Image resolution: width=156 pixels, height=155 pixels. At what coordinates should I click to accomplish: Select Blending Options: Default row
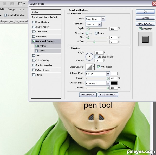46,17
